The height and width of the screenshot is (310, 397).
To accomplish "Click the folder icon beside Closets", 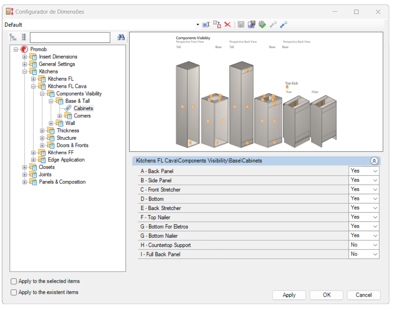I will tap(33, 167).
